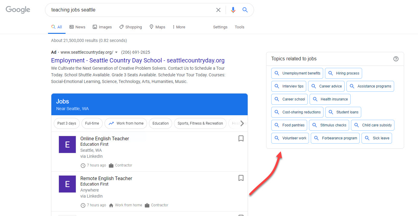Image resolution: width=418 pixels, height=216 pixels.
Task: Click the microphone voice search icon
Action: click(x=233, y=10)
